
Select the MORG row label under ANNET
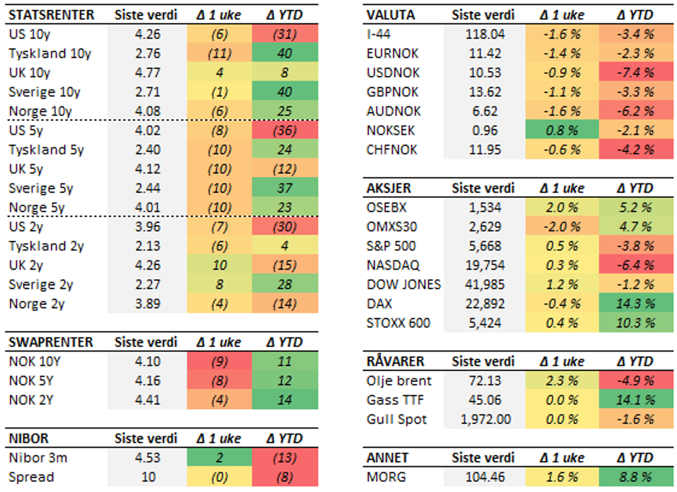386,477
